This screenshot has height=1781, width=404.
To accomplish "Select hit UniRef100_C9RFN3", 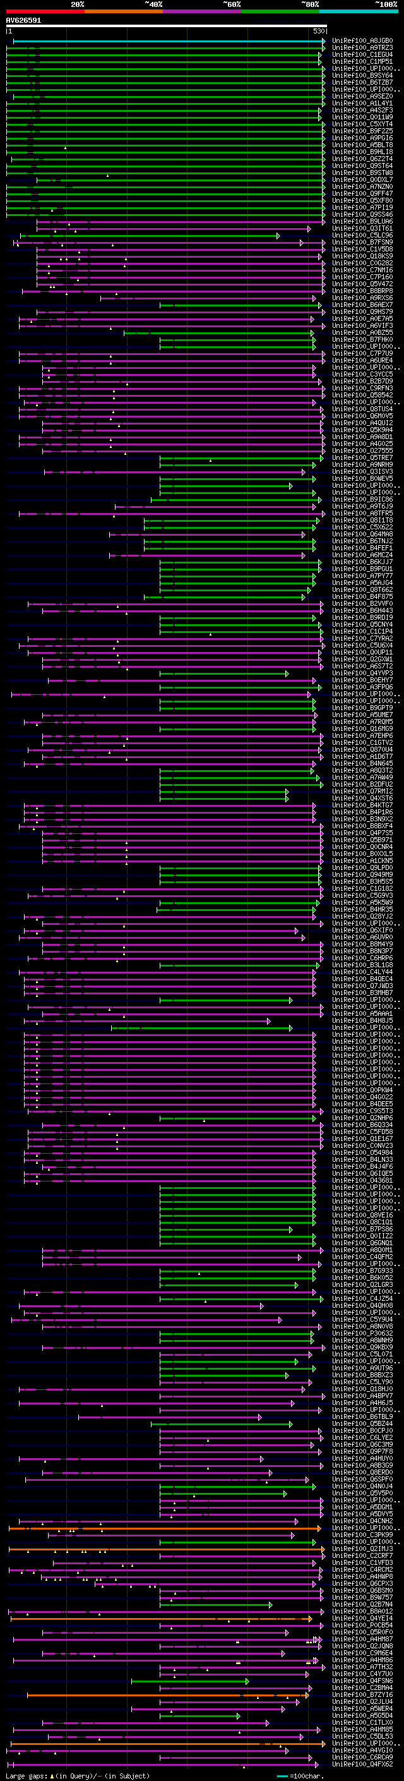I will click(362, 389).
